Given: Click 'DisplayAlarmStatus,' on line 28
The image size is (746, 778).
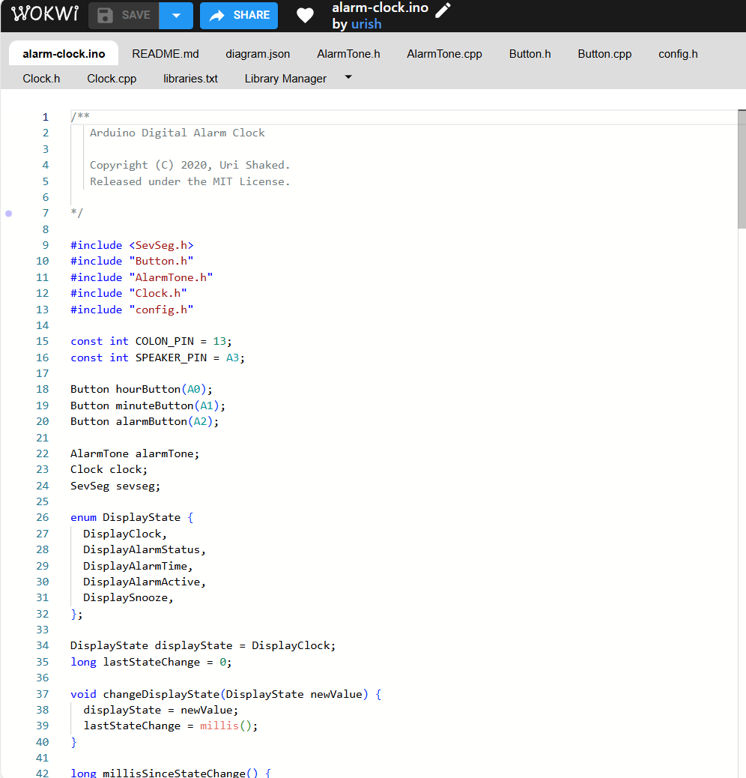Looking at the screenshot, I should pyautogui.click(x=145, y=549).
